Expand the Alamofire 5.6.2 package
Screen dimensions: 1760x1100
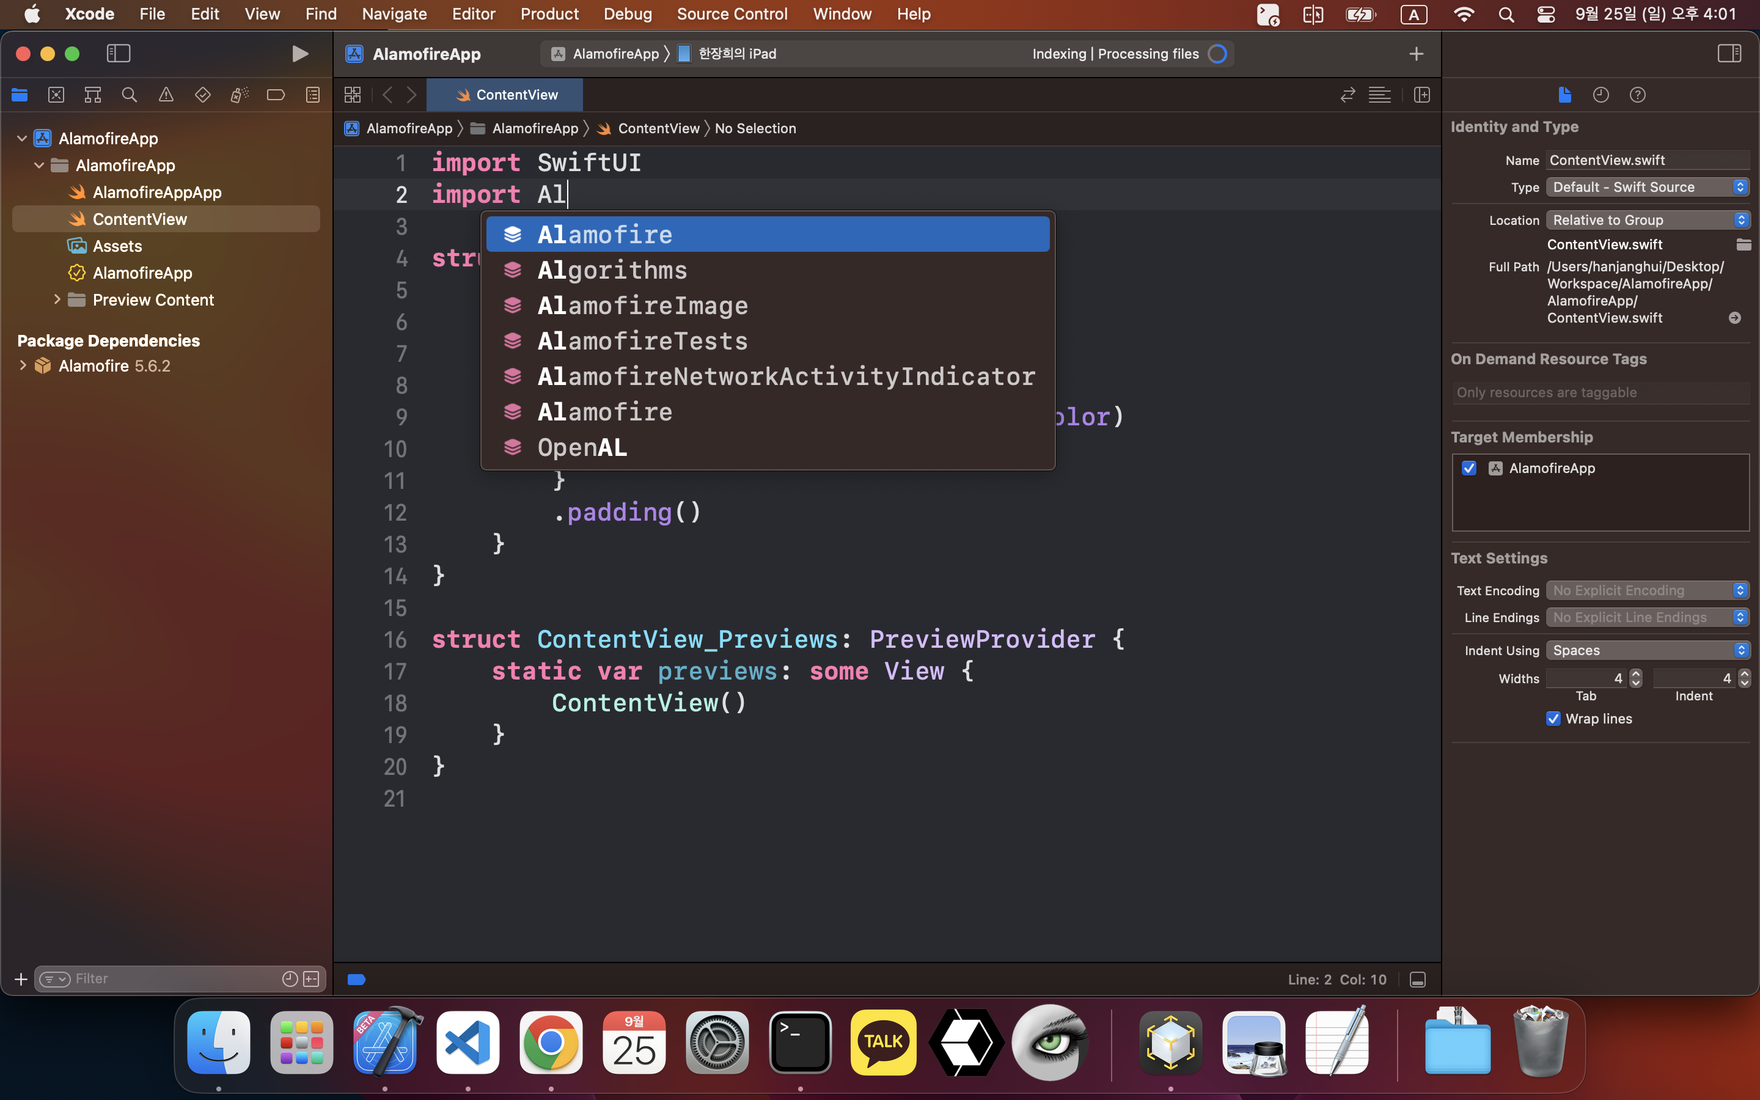pyautogui.click(x=23, y=365)
